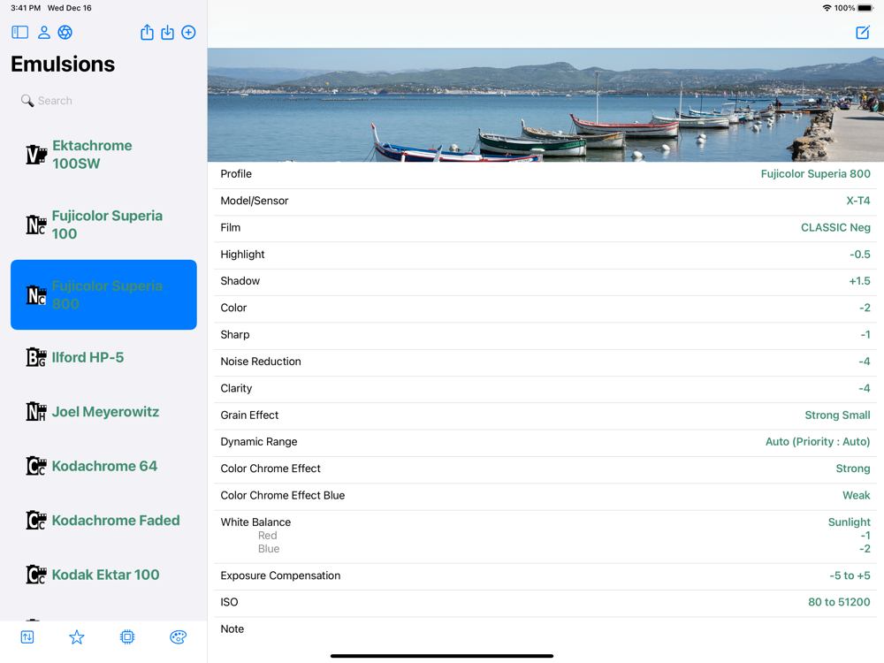Edit the current recipe with compose icon

863,32
